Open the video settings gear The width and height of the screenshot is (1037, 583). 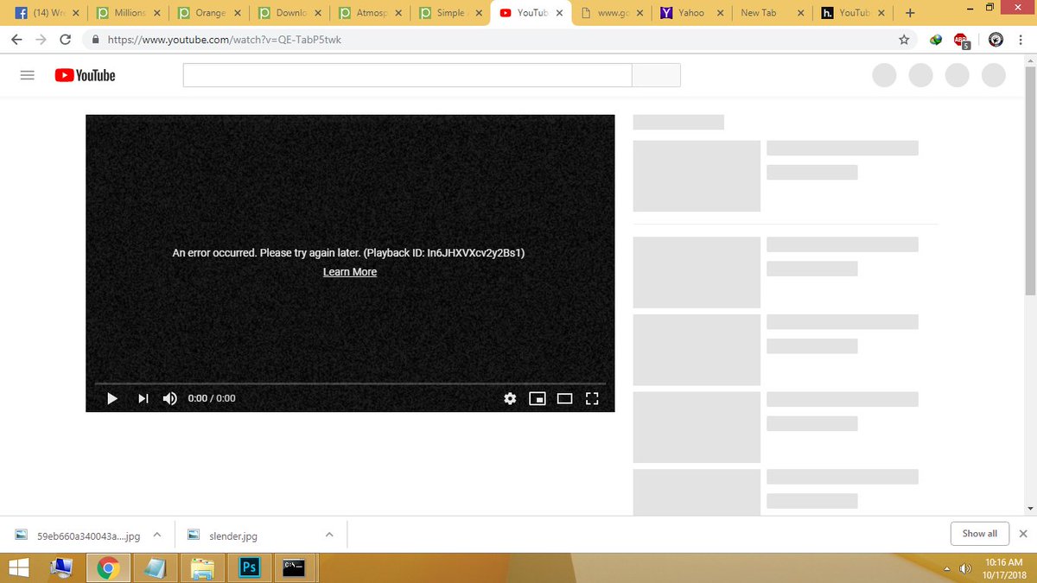(x=510, y=398)
